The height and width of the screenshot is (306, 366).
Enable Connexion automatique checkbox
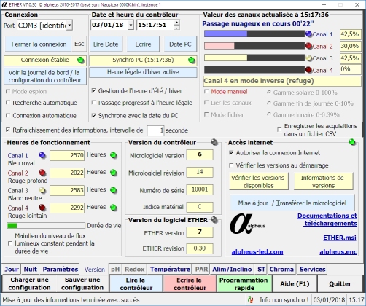8,115
